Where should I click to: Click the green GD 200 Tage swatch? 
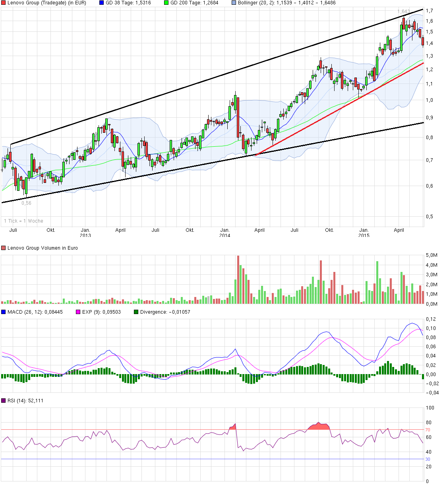166,3
